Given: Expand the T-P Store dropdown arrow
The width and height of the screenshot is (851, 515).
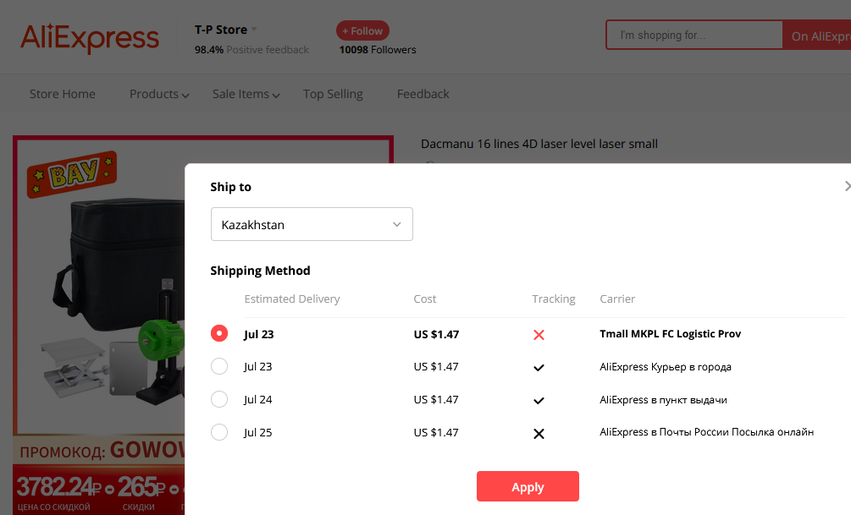Looking at the screenshot, I should pos(254,30).
